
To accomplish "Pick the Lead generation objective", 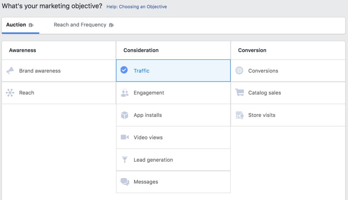I will click(x=153, y=160).
